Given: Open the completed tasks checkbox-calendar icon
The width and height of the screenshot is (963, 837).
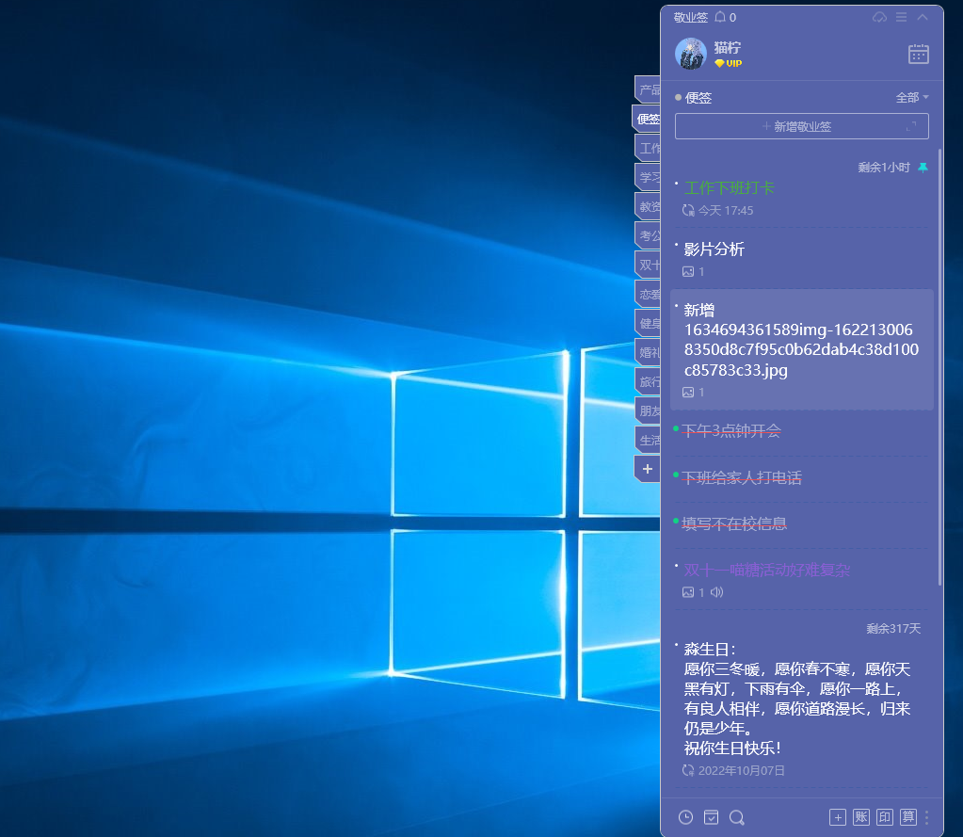Looking at the screenshot, I should pyautogui.click(x=712, y=817).
